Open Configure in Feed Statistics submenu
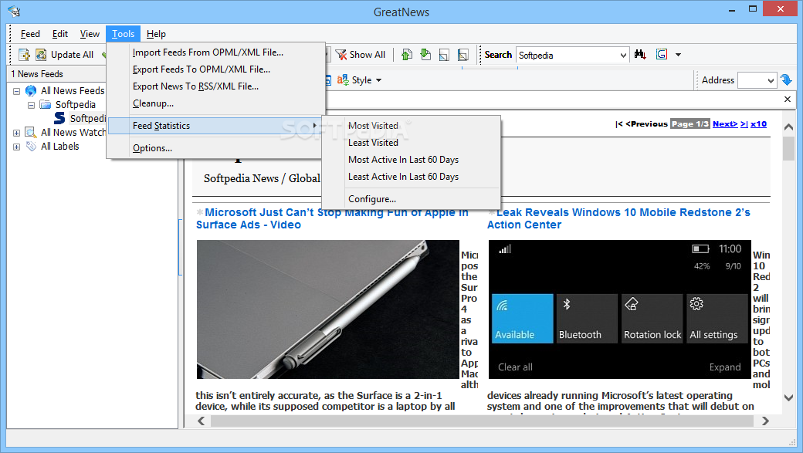This screenshot has width=803, height=453. tap(411, 199)
